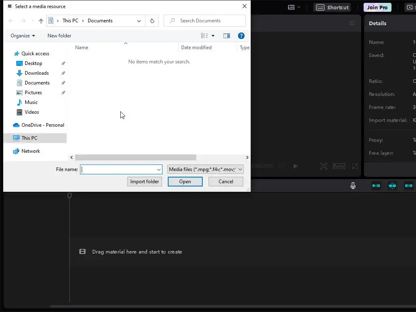Sort by Name column header

click(82, 48)
